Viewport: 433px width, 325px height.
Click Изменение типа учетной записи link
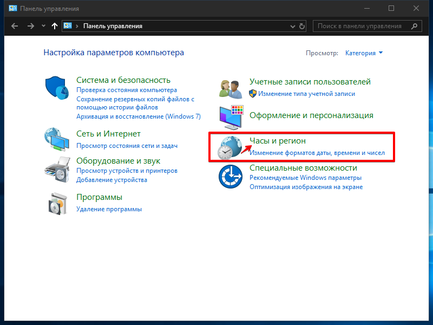(306, 94)
